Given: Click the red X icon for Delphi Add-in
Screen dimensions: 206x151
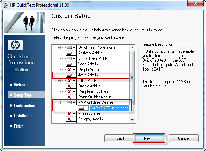Looking at the screenshot, I should (69, 69).
